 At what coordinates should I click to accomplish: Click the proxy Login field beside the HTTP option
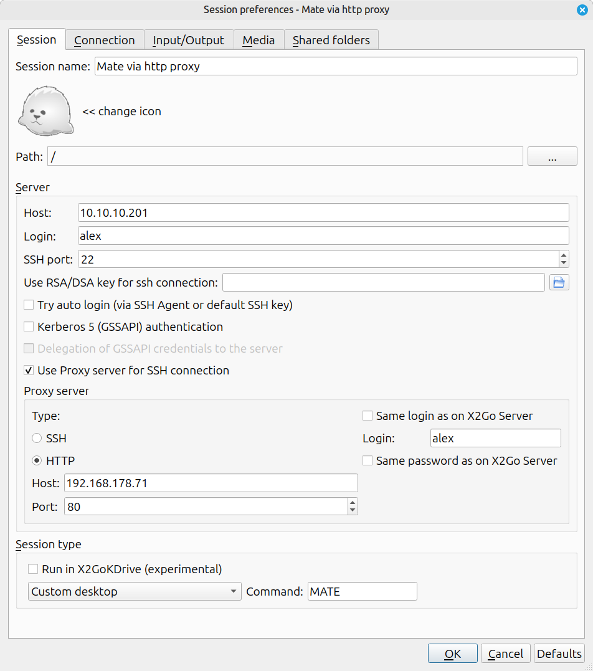pyautogui.click(x=495, y=438)
